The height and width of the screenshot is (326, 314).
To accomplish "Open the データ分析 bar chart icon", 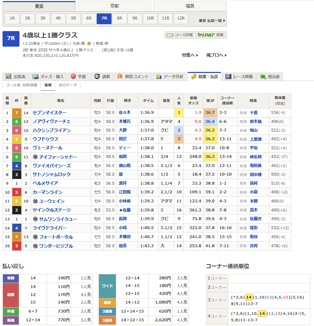I will tap(158, 77).
